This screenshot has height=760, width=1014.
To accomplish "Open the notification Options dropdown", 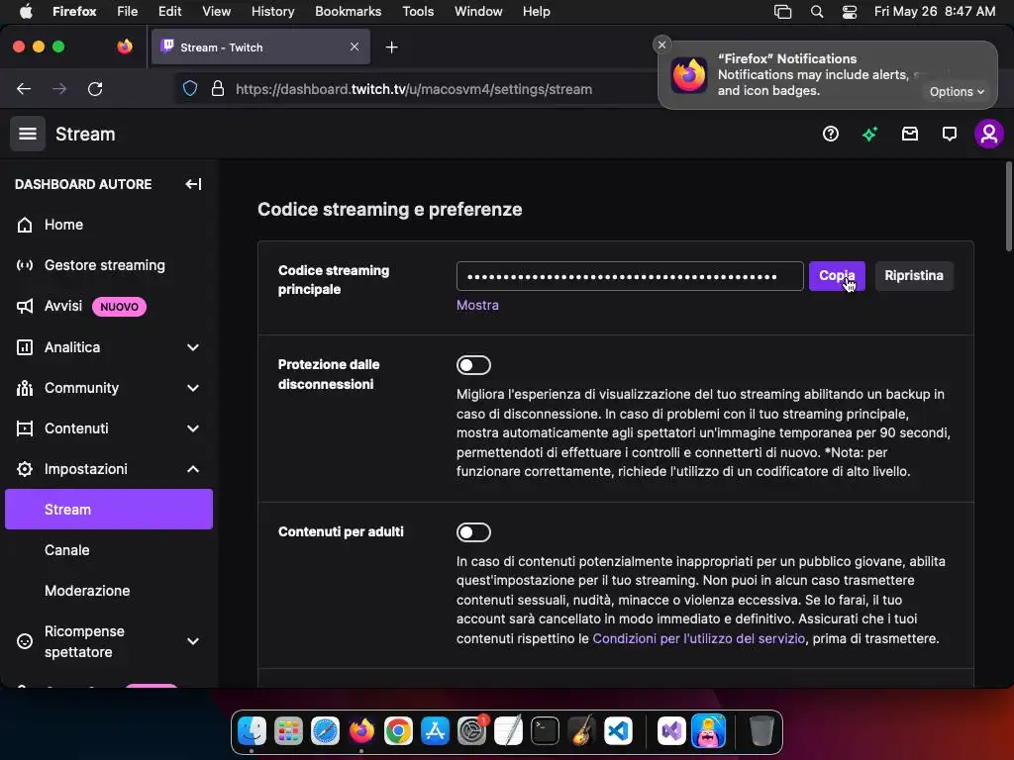I will [957, 92].
